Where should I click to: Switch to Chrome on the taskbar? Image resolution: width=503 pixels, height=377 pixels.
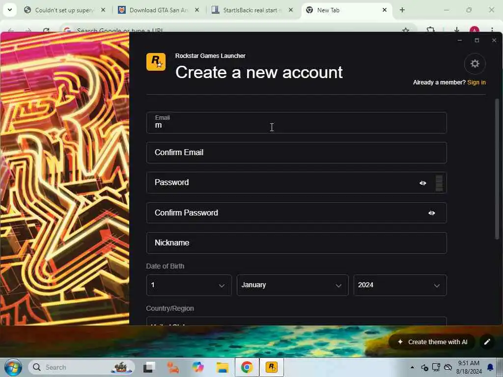(247, 367)
